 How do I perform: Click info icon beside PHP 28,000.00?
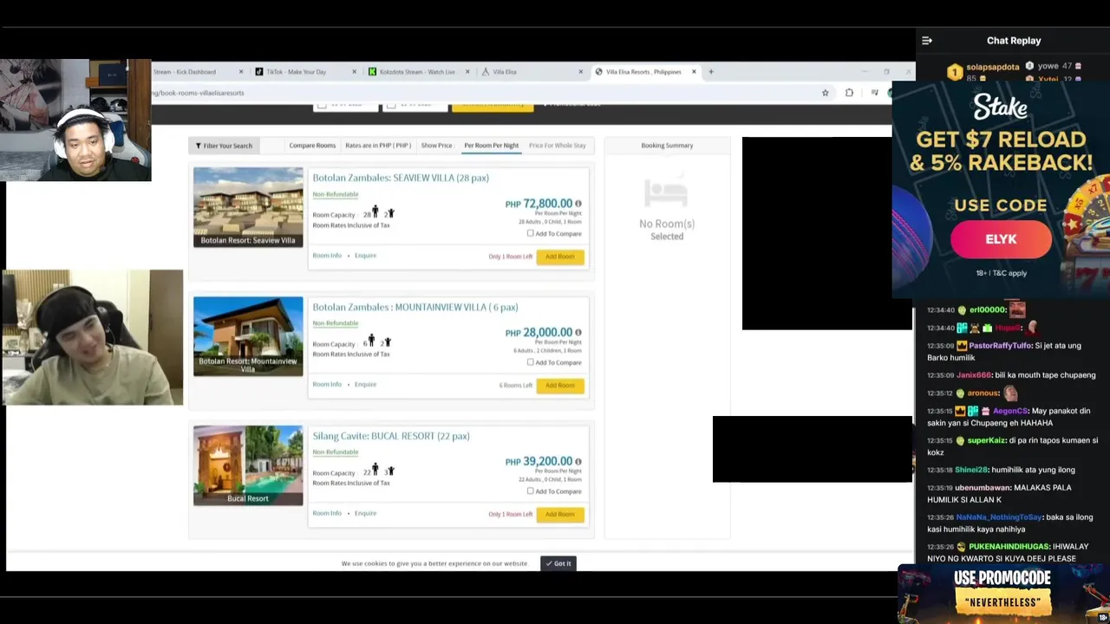click(x=578, y=333)
